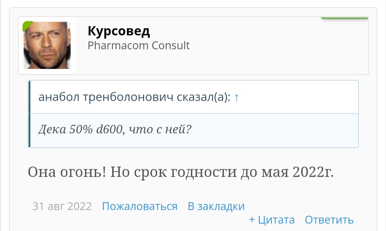
Task: Click + Цитата to multi-quote the post
Action: [272, 220]
